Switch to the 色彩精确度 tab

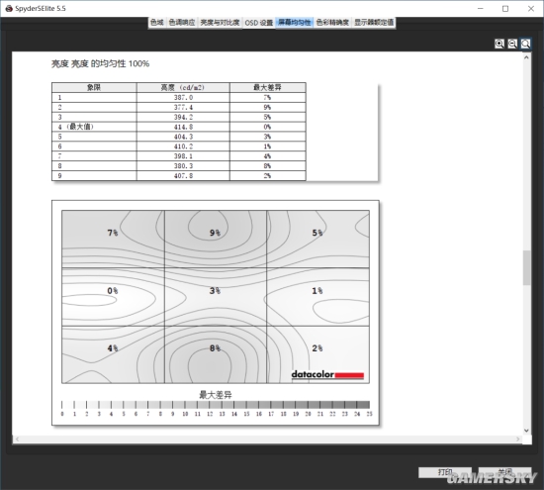(x=332, y=23)
